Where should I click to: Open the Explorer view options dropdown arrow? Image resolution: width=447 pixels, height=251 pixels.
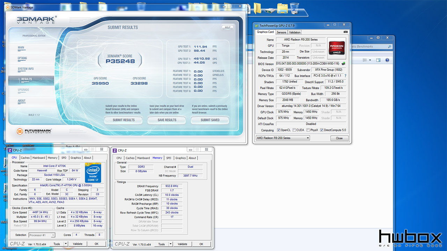(x=370, y=60)
